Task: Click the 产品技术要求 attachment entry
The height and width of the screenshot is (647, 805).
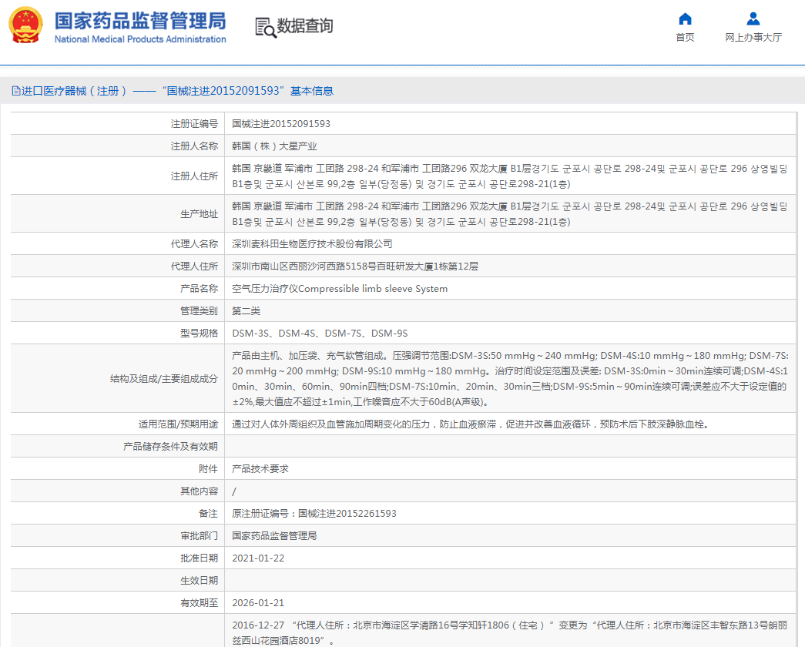Action: coord(260,468)
